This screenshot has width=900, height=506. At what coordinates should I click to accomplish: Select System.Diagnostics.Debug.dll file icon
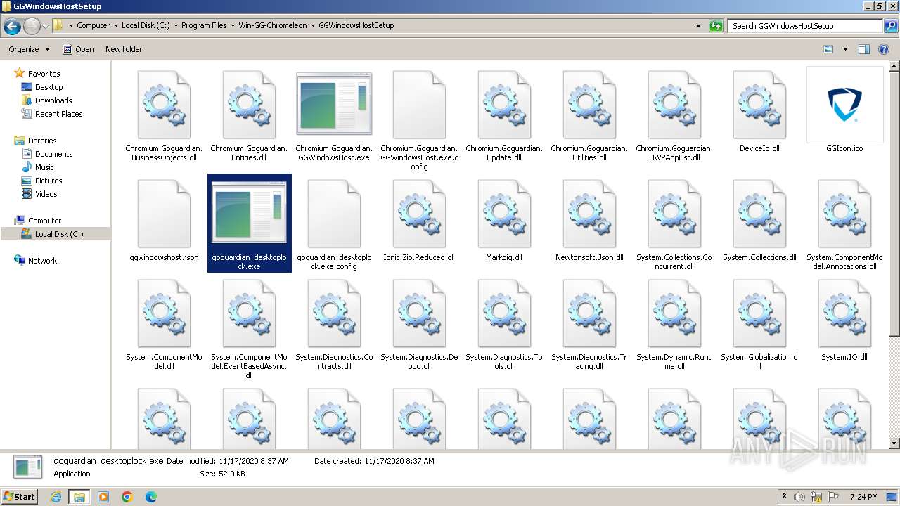click(x=419, y=313)
